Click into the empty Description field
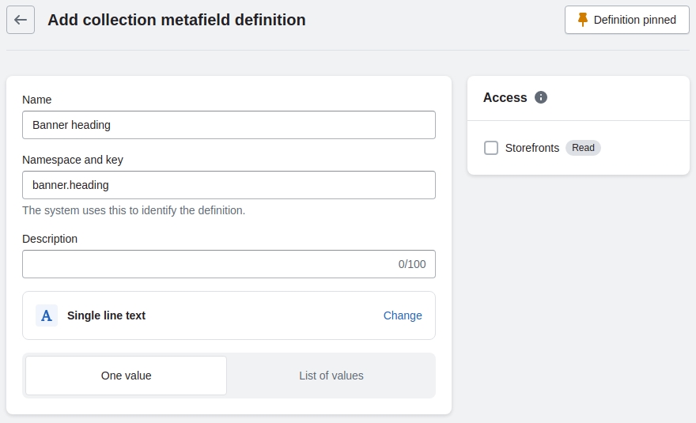Viewport: 696px width, 423px height. pos(206,264)
